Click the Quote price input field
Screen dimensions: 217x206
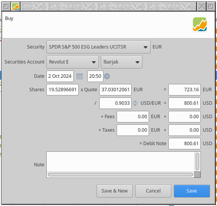tap(115, 90)
